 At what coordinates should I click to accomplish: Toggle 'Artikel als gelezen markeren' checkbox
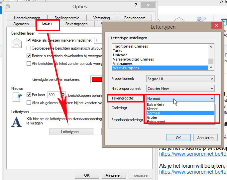coord(29,40)
